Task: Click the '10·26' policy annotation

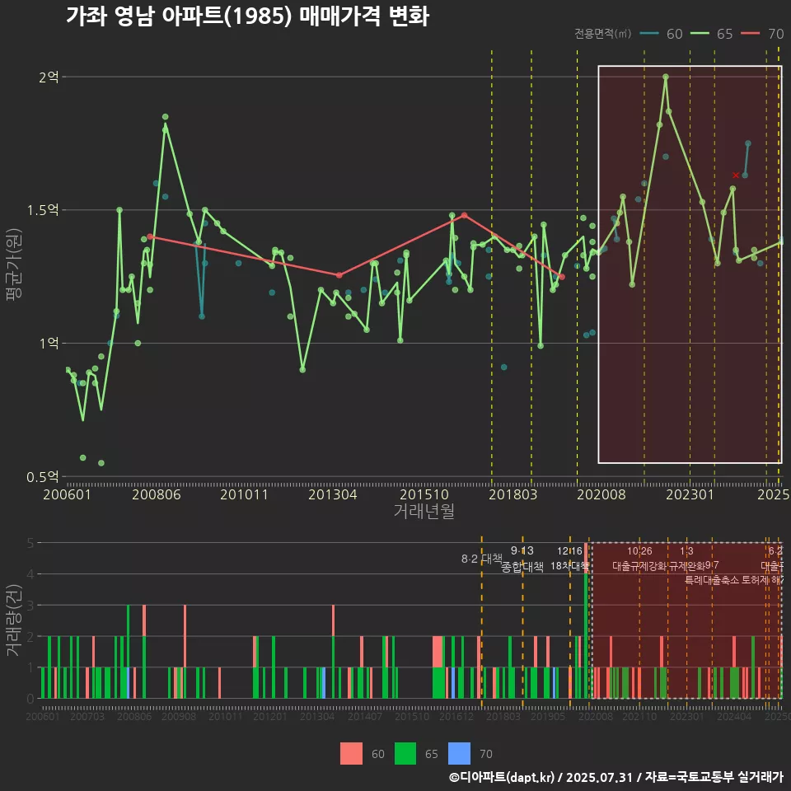Action: click(639, 551)
